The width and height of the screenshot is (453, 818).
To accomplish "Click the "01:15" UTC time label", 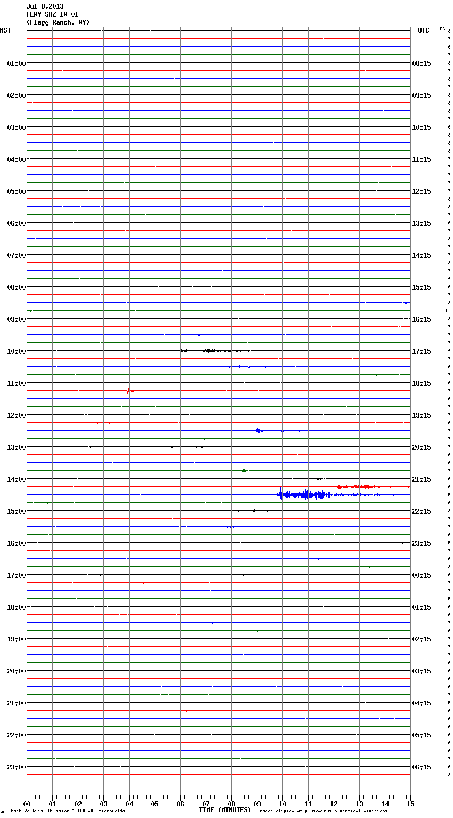I will coord(422,607).
